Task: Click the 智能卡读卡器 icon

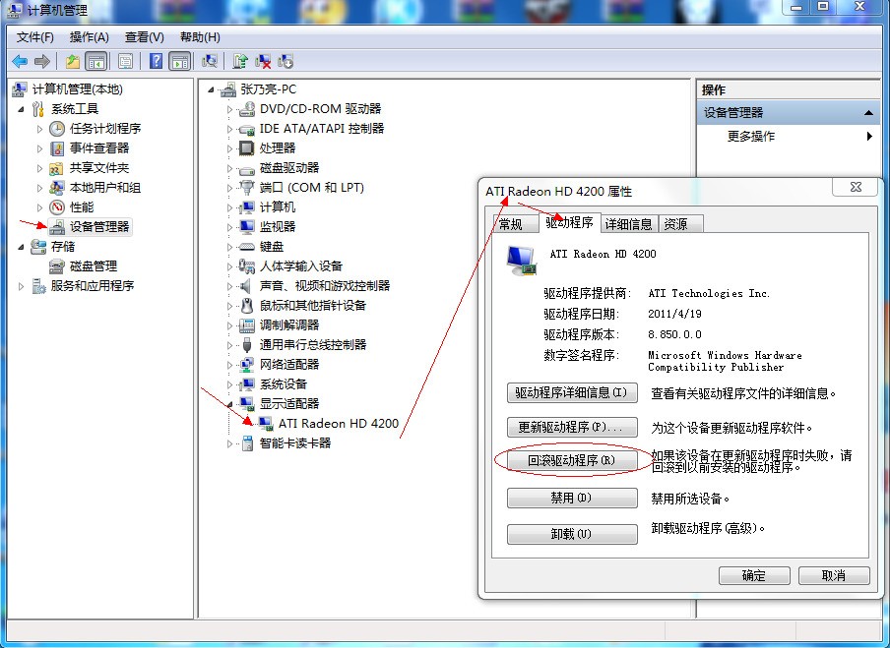Action: click(x=247, y=443)
